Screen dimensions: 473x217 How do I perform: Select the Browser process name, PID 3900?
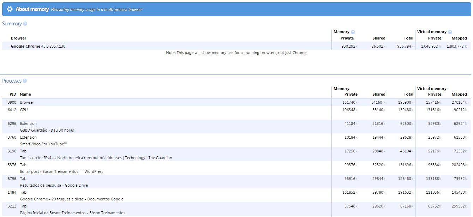(27, 102)
